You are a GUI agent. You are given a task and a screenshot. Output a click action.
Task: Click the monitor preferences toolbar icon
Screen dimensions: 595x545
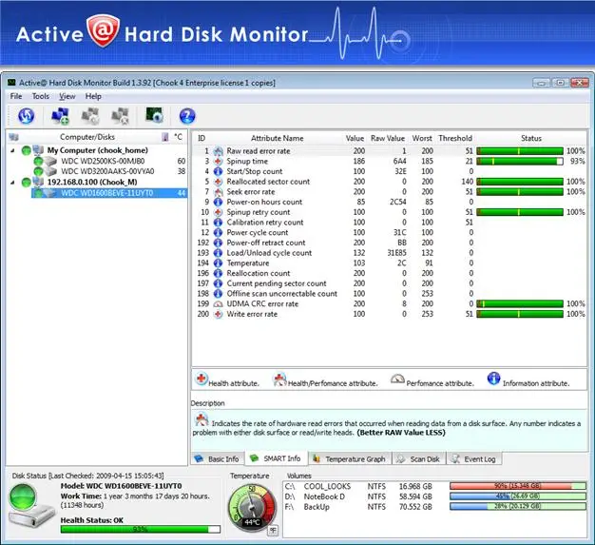pos(154,115)
